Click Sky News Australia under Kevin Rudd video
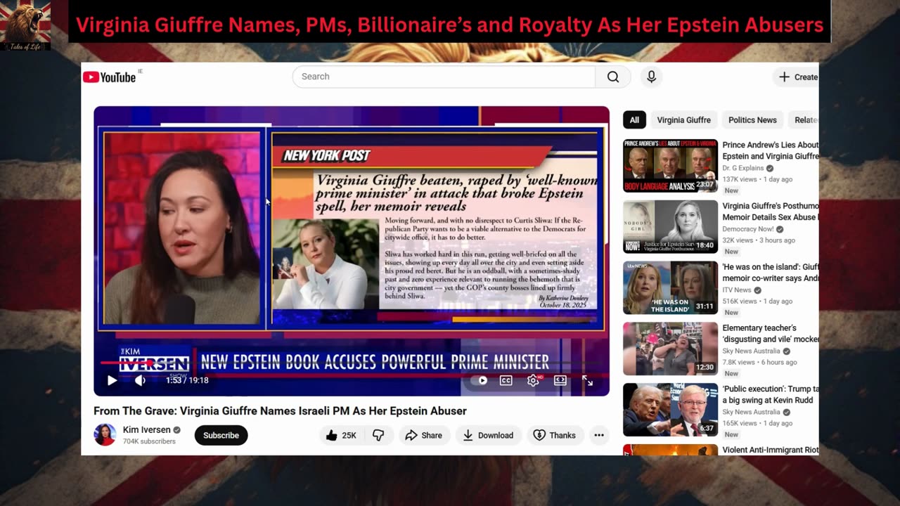The height and width of the screenshot is (506, 900). tap(752, 412)
